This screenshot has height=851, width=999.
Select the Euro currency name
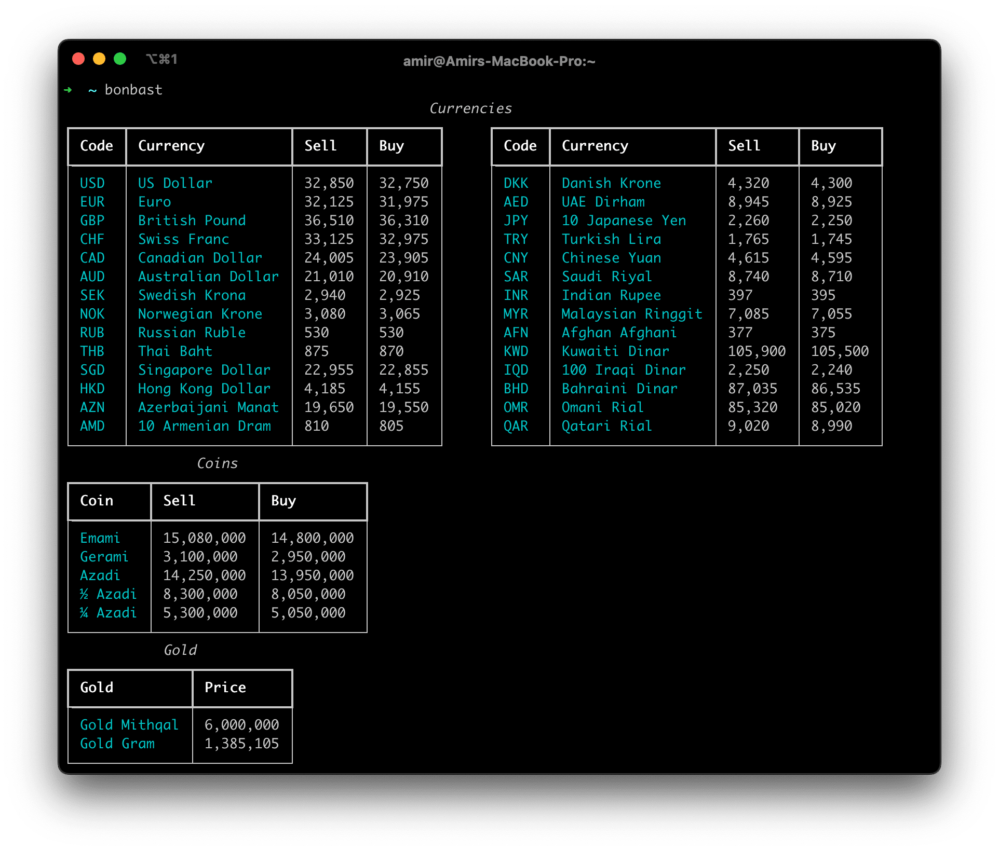coord(155,202)
